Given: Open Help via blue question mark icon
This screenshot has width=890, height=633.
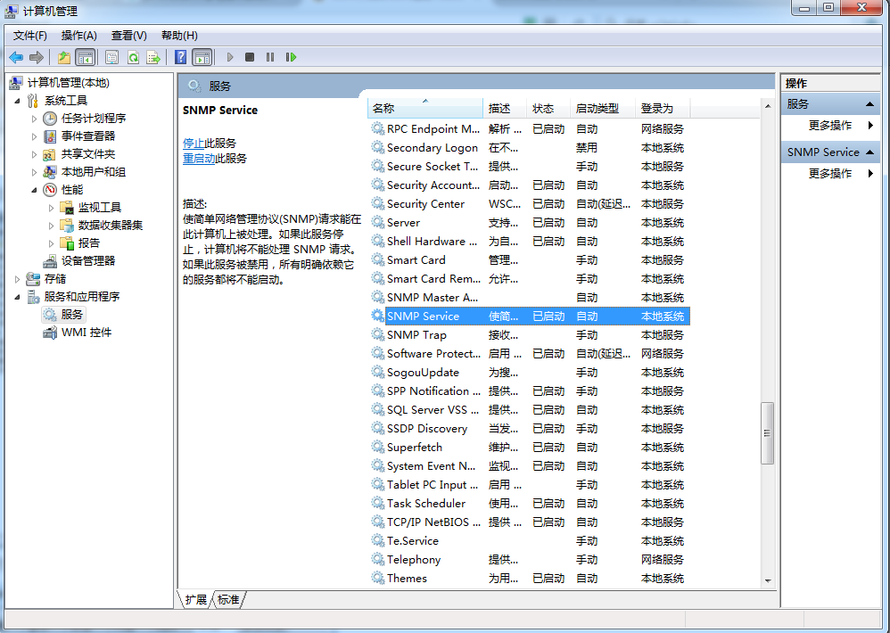Looking at the screenshot, I should point(180,57).
